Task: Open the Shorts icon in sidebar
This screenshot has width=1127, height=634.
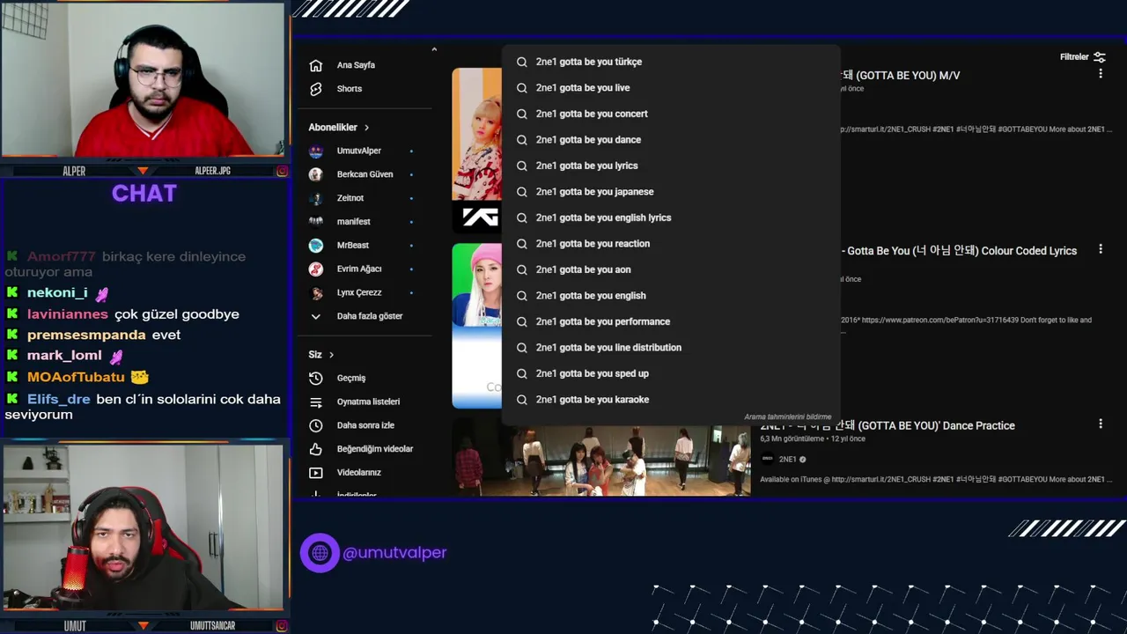Action: [x=316, y=89]
